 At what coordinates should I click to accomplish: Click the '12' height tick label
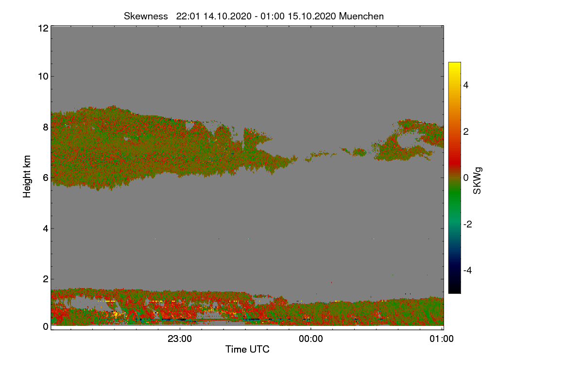43,28
